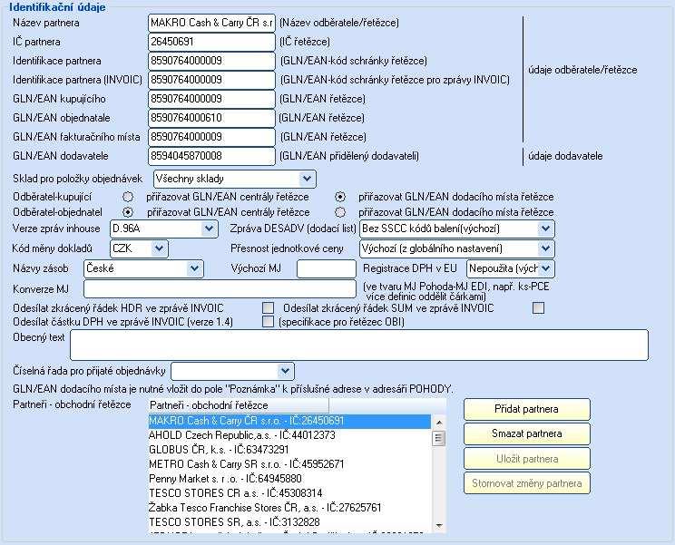Viewport: 675px width, 545px height.
Task: Select TESCO STORES SR, a.s. partner
Action: coord(289,522)
